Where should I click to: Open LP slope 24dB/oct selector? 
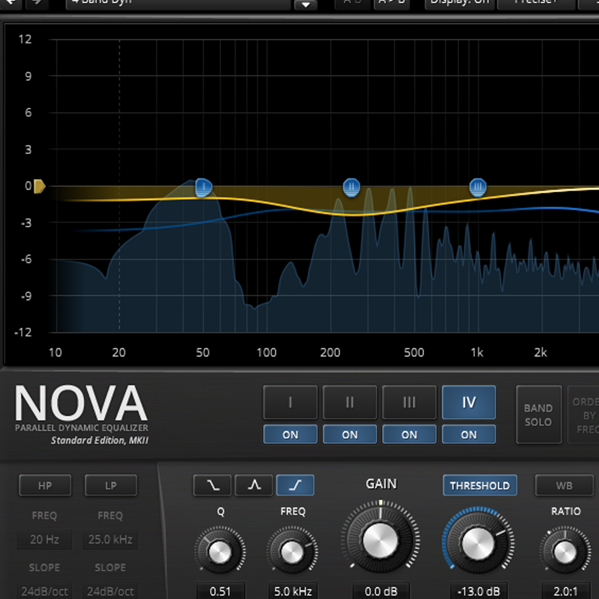coord(110,591)
